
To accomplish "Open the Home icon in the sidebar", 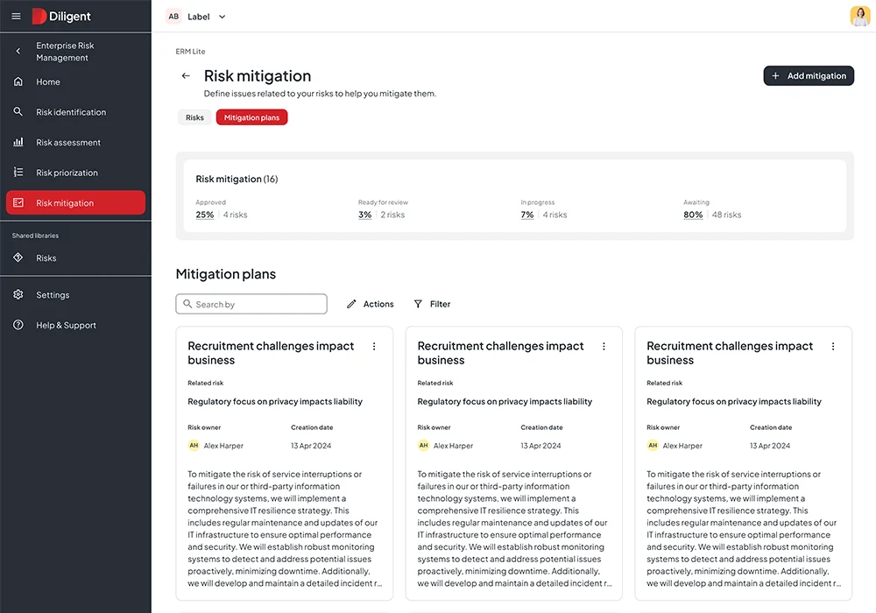I will coord(18,81).
